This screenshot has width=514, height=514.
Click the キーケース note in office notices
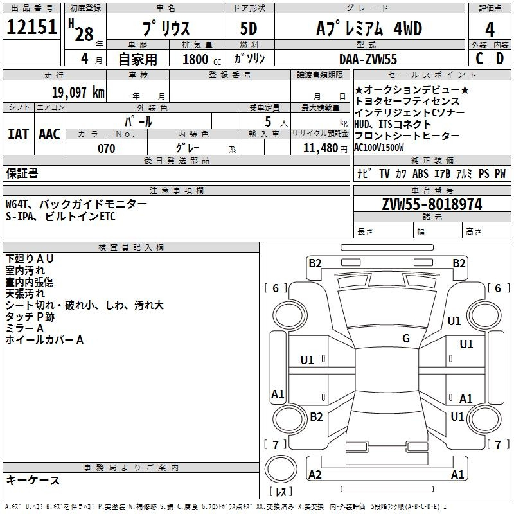click(33, 481)
